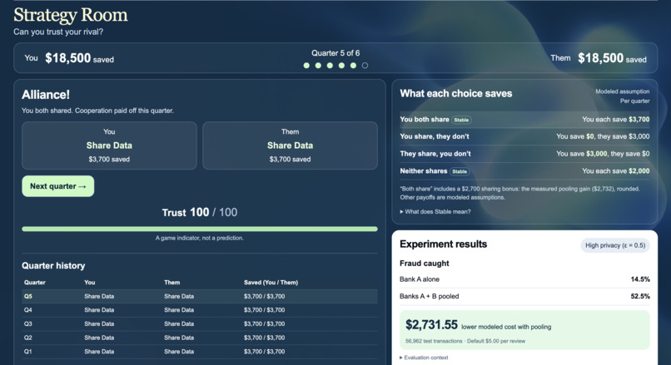Click the 'Quarter history' heading
The height and width of the screenshot is (365, 671).
(x=53, y=266)
